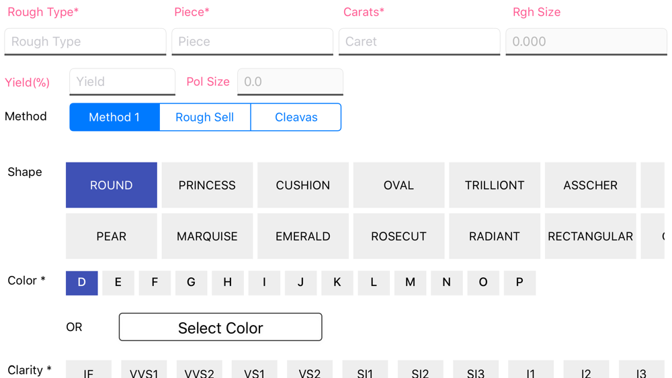The height and width of the screenshot is (378, 672).
Task: Pick the MARQUISE shape tile
Action: pos(207,236)
